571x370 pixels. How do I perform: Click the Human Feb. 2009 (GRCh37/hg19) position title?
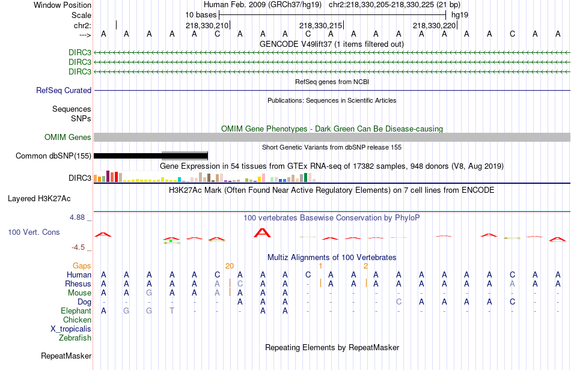[263, 5]
